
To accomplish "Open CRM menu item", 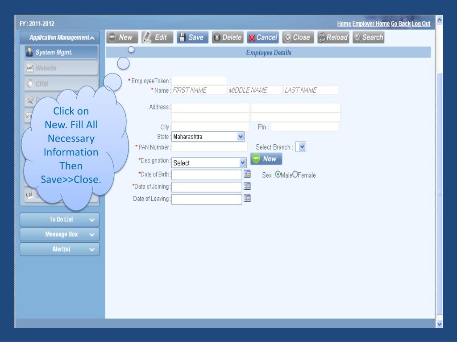I will (61, 84).
